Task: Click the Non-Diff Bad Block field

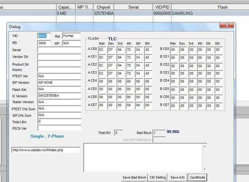Action: click(159, 140)
